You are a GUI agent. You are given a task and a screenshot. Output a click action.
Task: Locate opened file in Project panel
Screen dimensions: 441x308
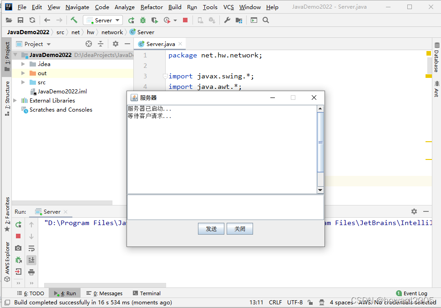tap(89, 44)
